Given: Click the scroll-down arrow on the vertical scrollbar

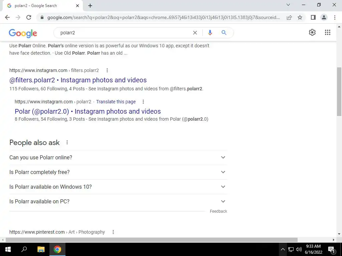Looking at the screenshot, I should (x=339, y=234).
